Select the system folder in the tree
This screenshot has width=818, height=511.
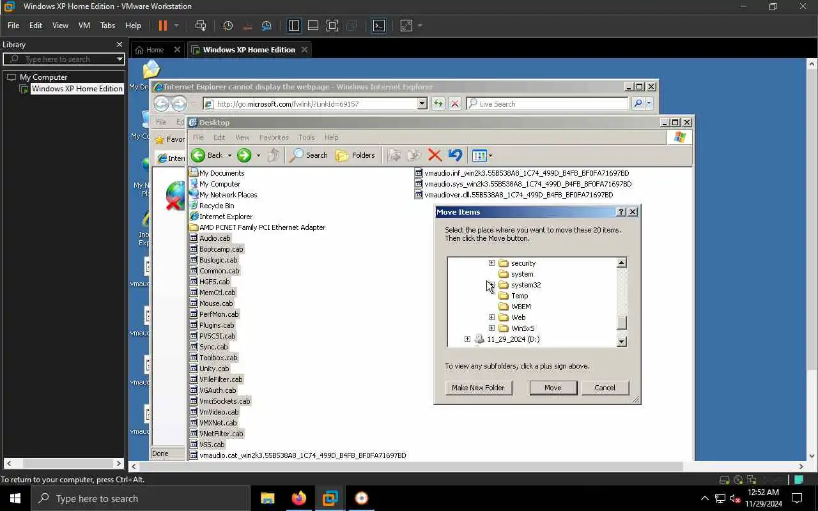coord(522,274)
